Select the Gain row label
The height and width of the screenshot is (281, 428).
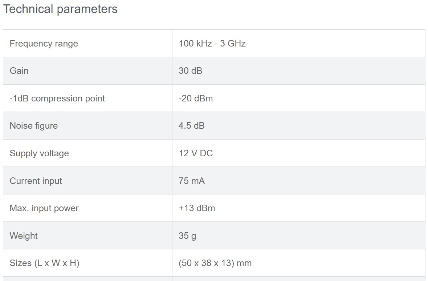coord(19,71)
